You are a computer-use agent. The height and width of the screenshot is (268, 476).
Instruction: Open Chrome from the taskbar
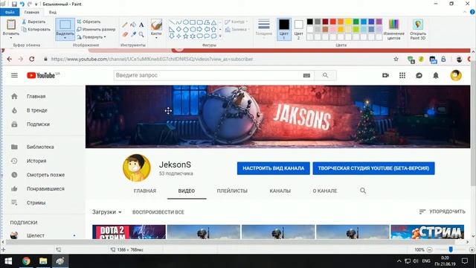point(26,261)
